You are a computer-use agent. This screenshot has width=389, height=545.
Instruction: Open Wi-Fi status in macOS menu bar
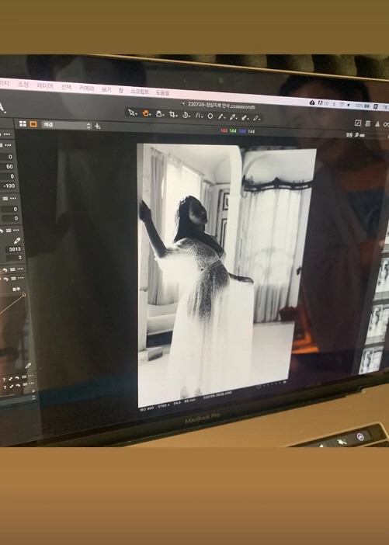tap(342, 104)
